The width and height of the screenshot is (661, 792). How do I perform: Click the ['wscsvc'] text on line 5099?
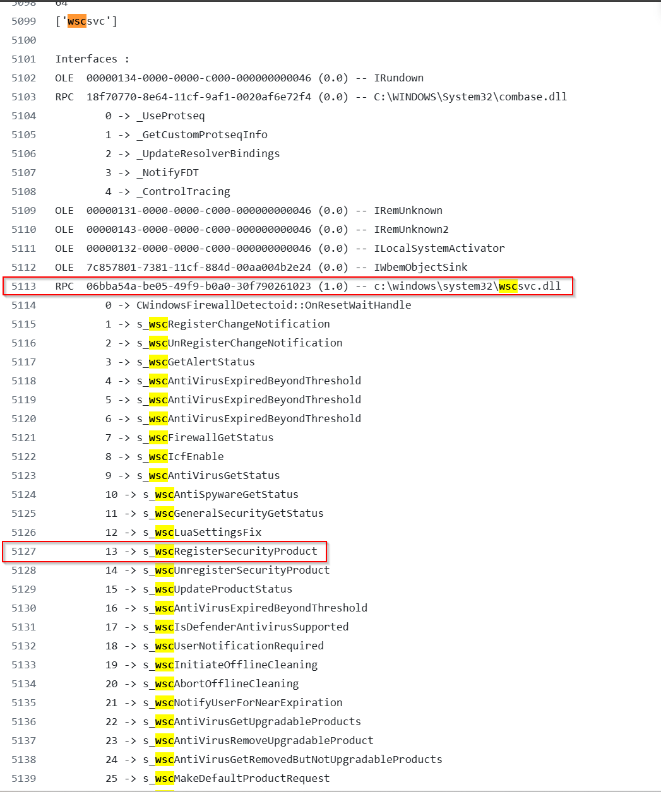pyautogui.click(x=86, y=21)
